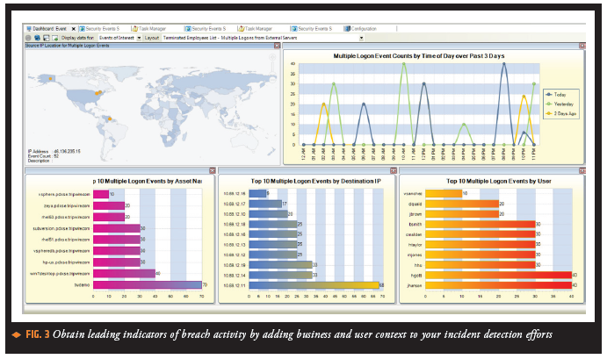Click the Alaska orange map marker
This screenshot has height=359, width=607.
[50, 78]
